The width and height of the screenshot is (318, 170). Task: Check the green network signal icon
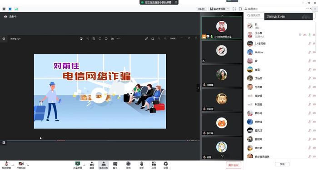[16, 9]
